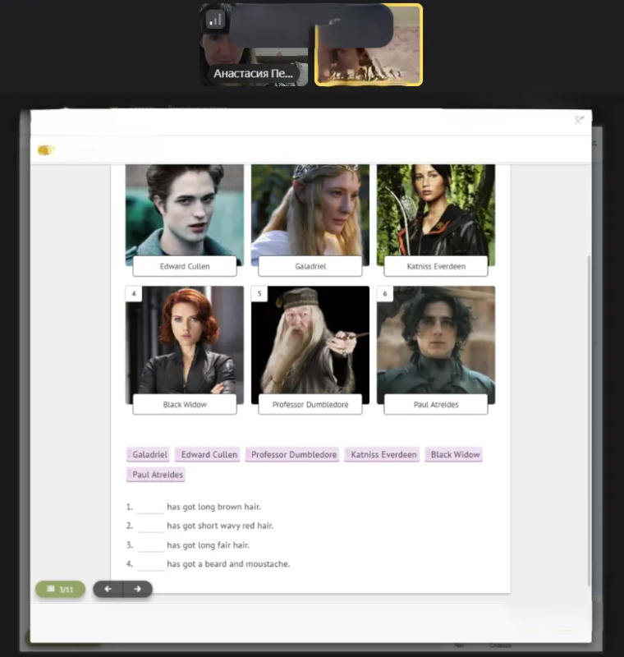The height and width of the screenshot is (657, 624).
Task: Close the lesson popup with the X icon
Action: 579,121
